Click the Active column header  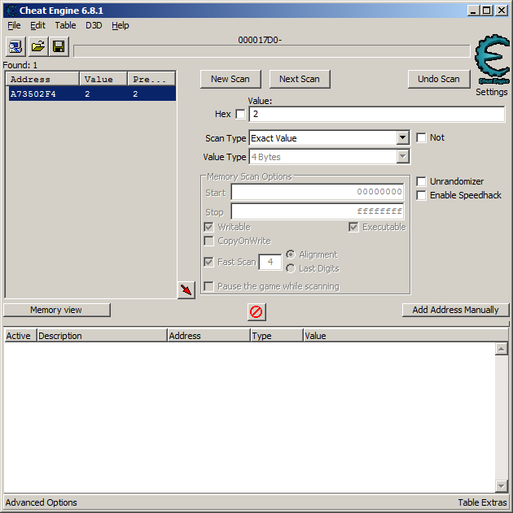pyautogui.click(x=20, y=336)
